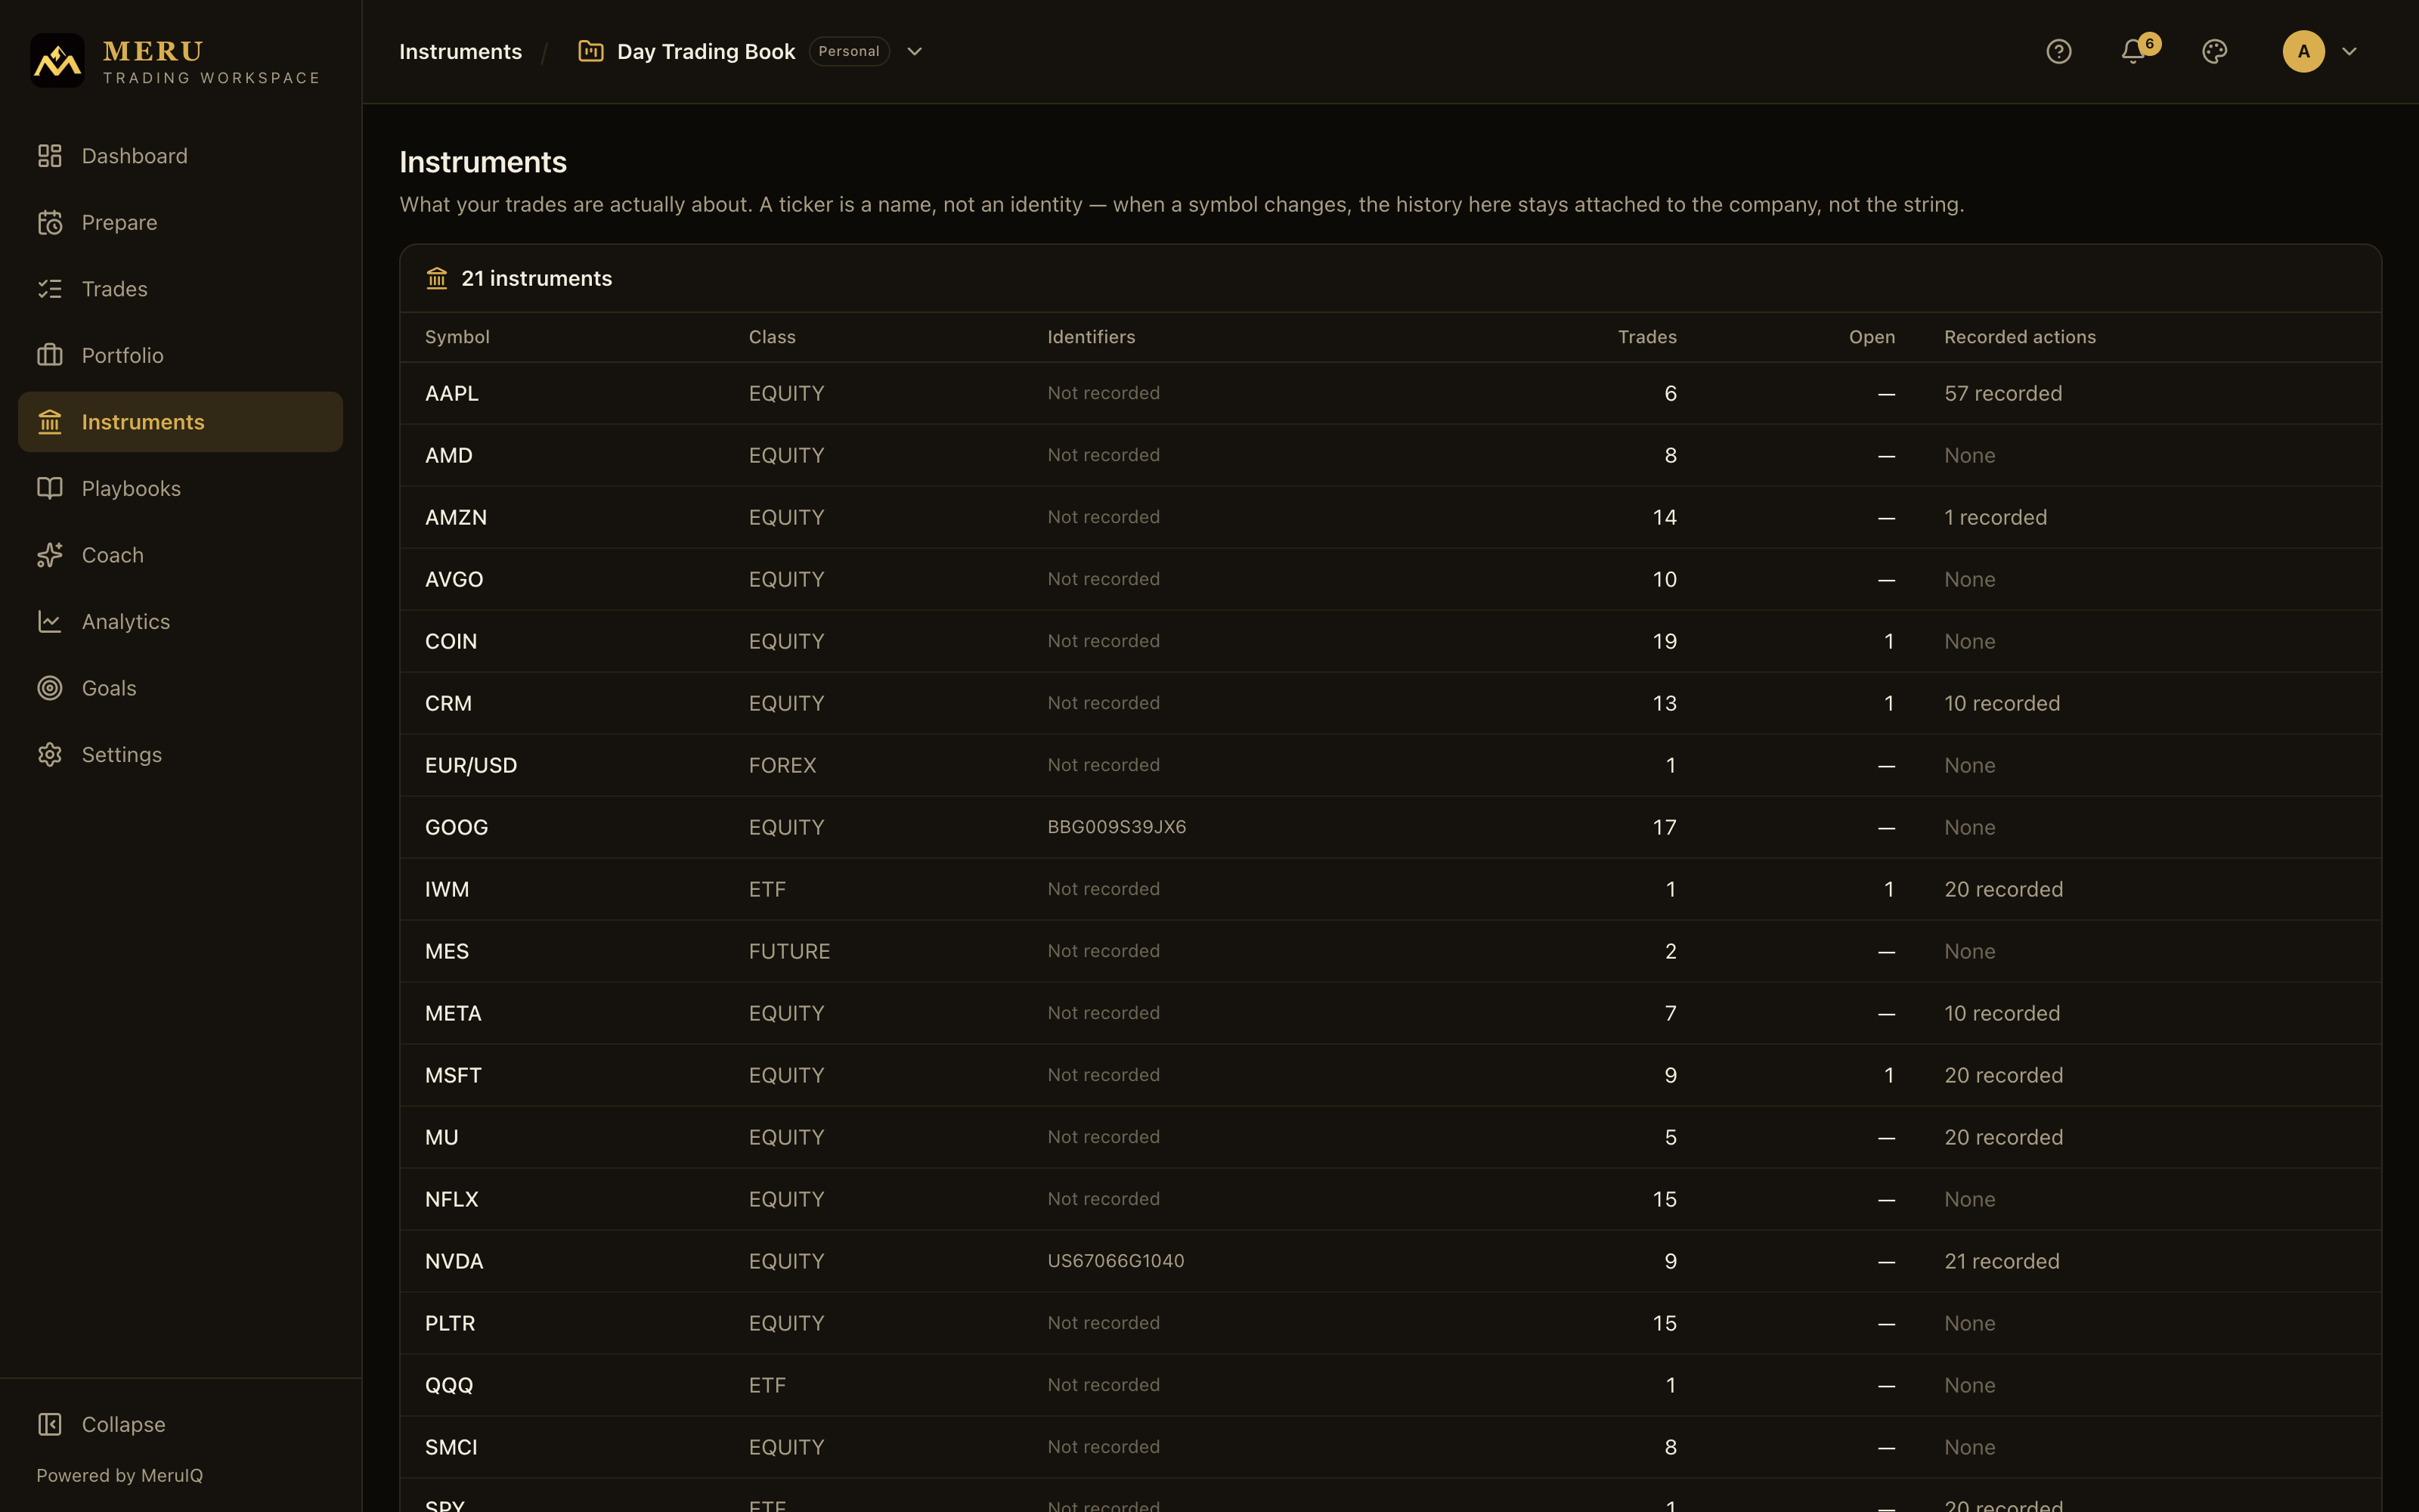Open the META instrument row

point(1390,1013)
